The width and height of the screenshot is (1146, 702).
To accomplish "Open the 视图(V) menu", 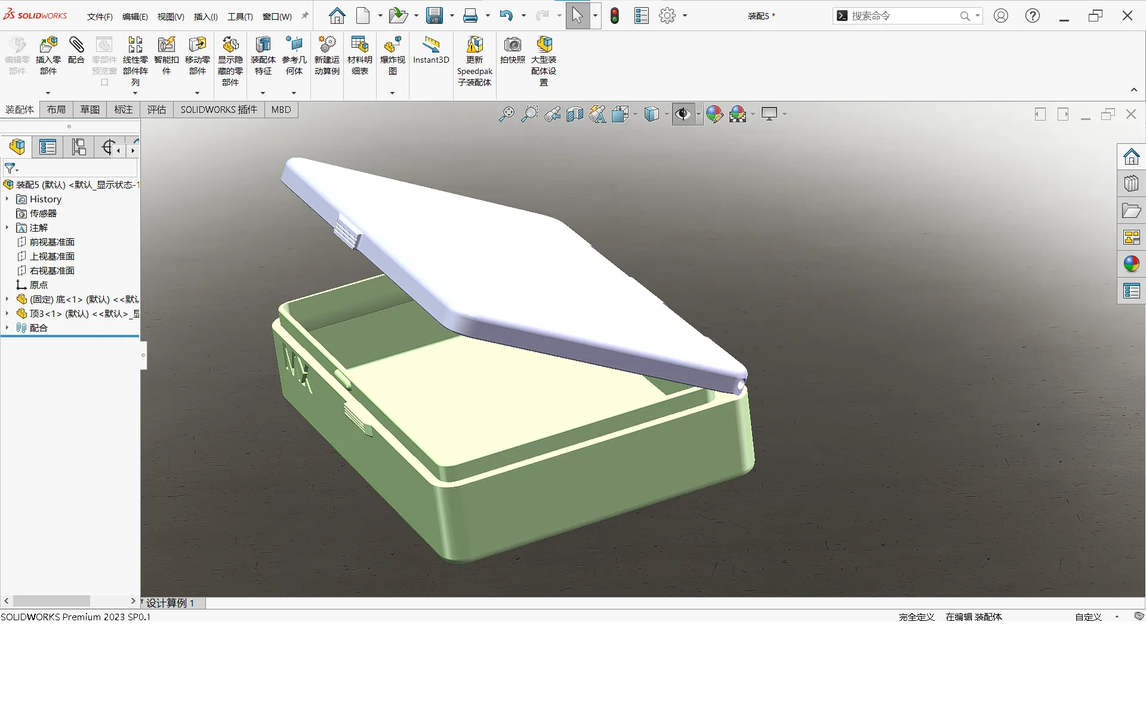I will tap(171, 17).
